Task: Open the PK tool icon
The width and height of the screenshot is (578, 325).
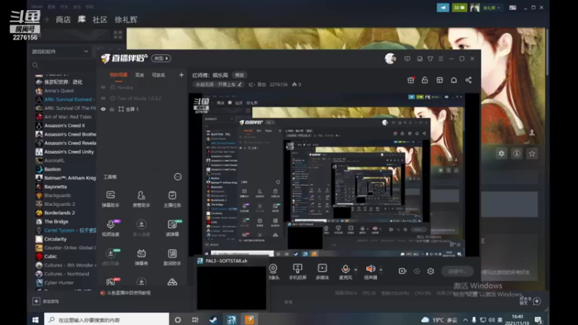Action: pos(111,282)
